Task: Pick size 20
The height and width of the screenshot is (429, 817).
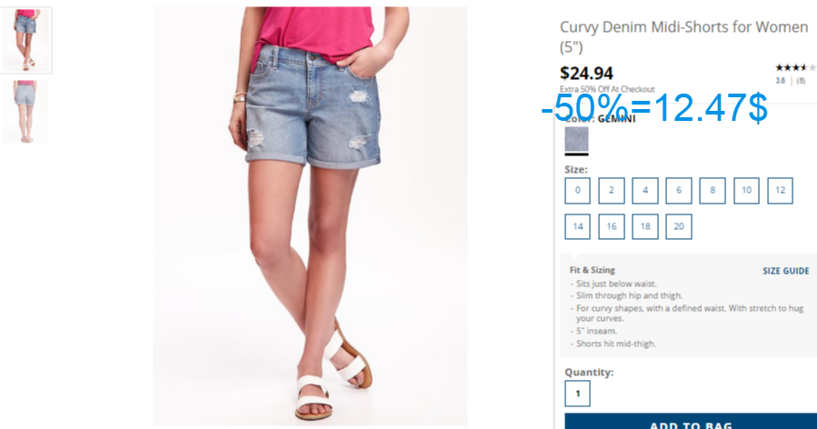Action: (679, 226)
